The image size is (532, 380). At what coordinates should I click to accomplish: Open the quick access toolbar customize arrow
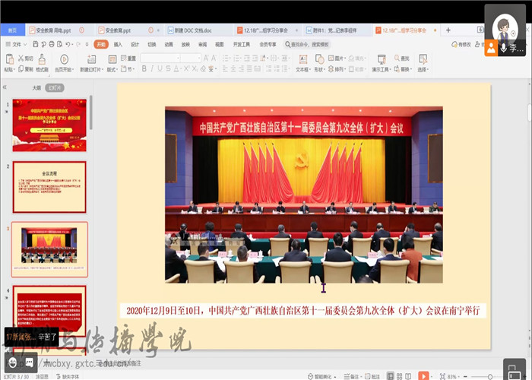[87, 44]
